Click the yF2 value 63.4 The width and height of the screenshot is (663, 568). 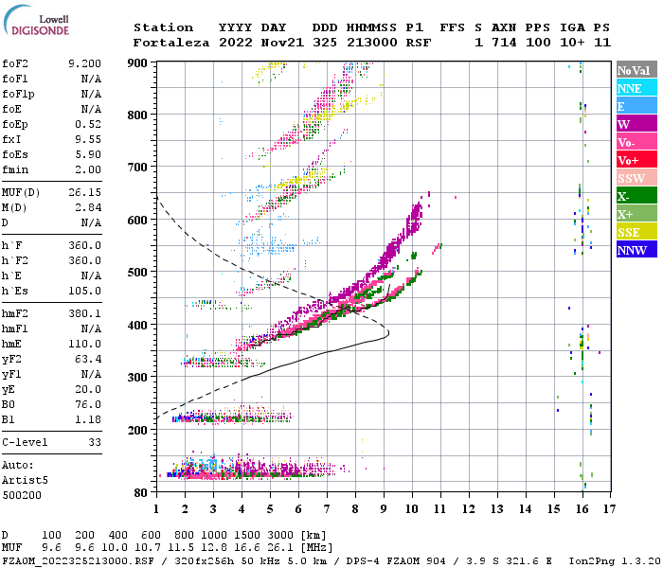pyautogui.click(x=88, y=359)
